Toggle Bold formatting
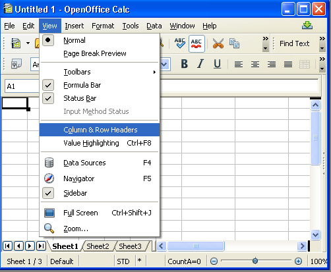The image size is (331, 272). pyautogui.click(x=185, y=64)
